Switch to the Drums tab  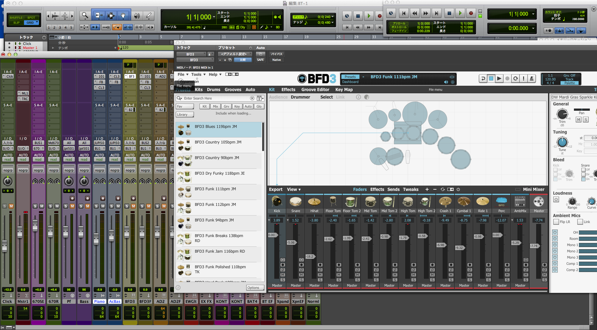pos(214,90)
